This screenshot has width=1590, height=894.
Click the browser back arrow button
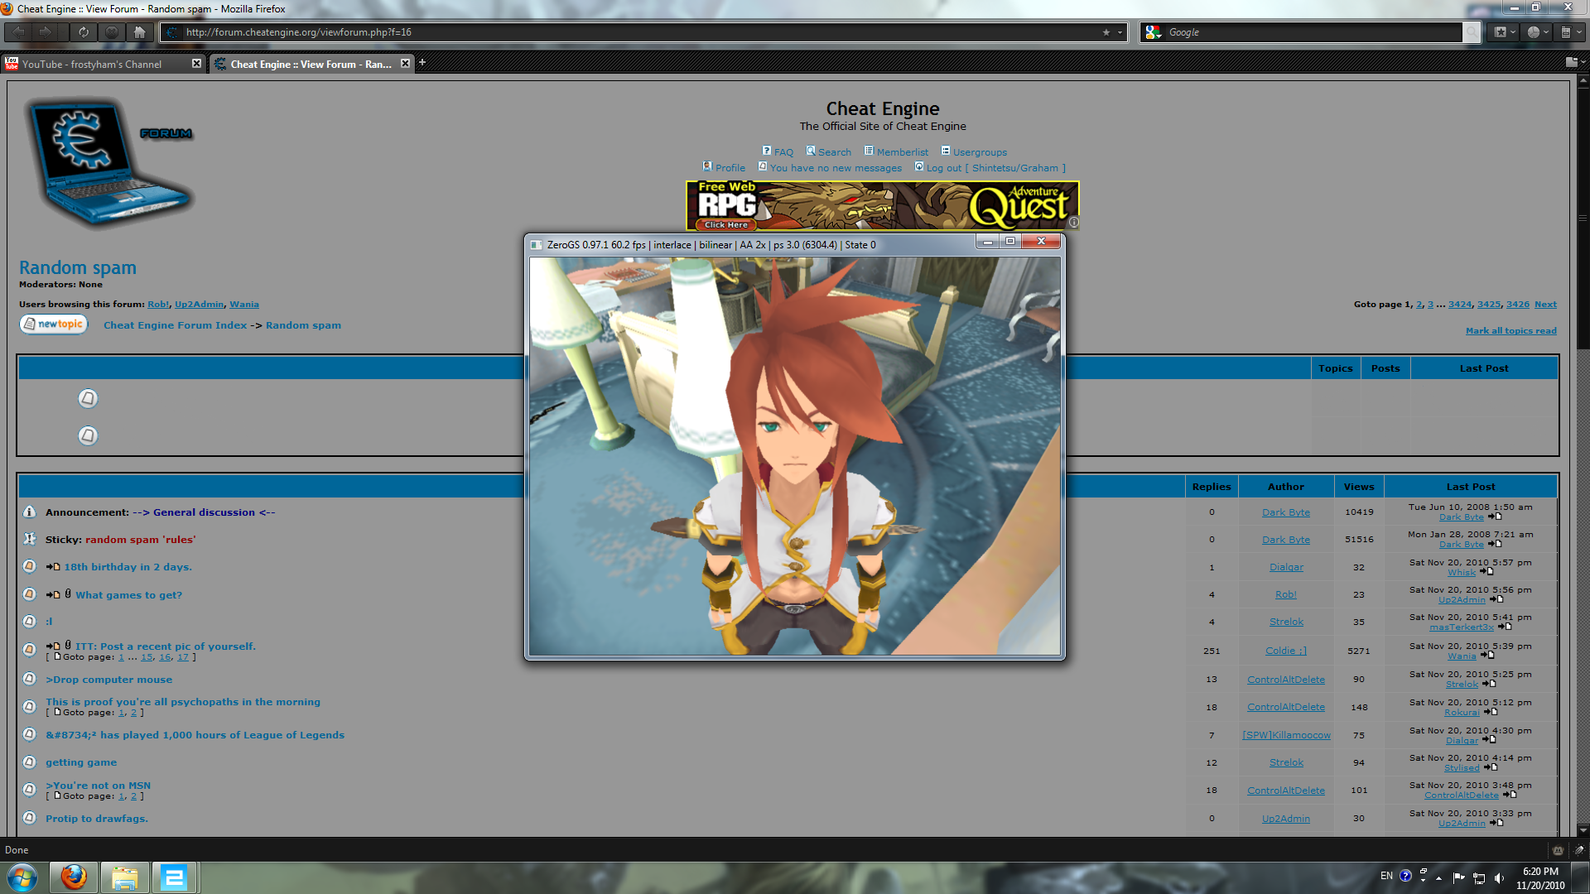pos(18,32)
